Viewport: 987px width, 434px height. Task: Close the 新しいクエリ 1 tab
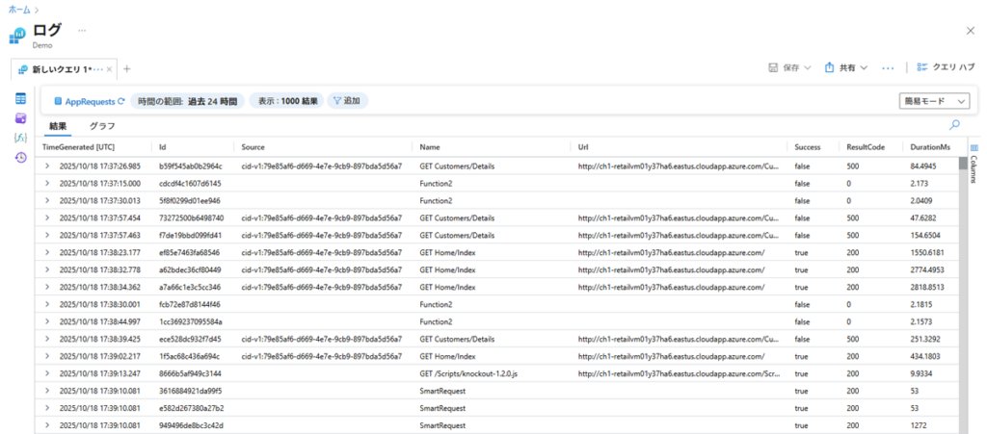pyautogui.click(x=111, y=69)
